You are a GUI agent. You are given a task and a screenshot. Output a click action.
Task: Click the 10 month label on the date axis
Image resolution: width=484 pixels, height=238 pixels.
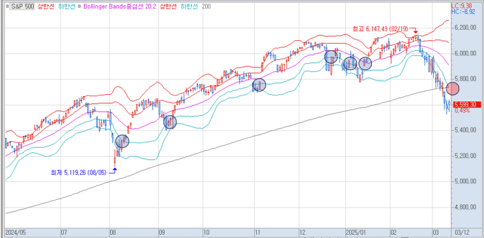click(206, 232)
